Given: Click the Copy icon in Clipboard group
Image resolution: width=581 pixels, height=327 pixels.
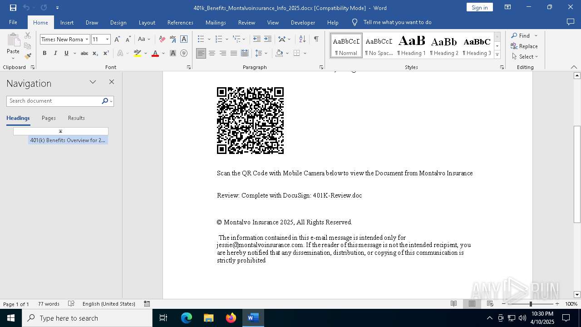Looking at the screenshot, I should point(28,46).
